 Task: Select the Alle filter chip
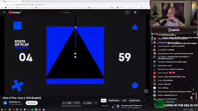tap(104, 101)
